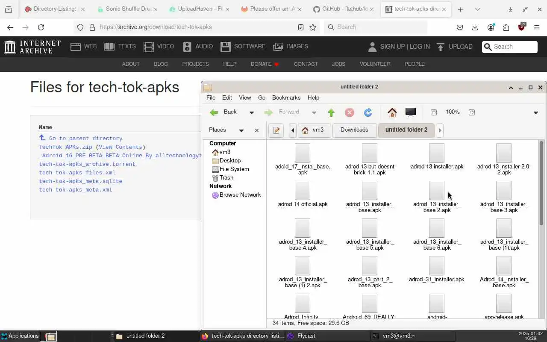Open the AUDIO section in Archive navbar

coord(198,47)
